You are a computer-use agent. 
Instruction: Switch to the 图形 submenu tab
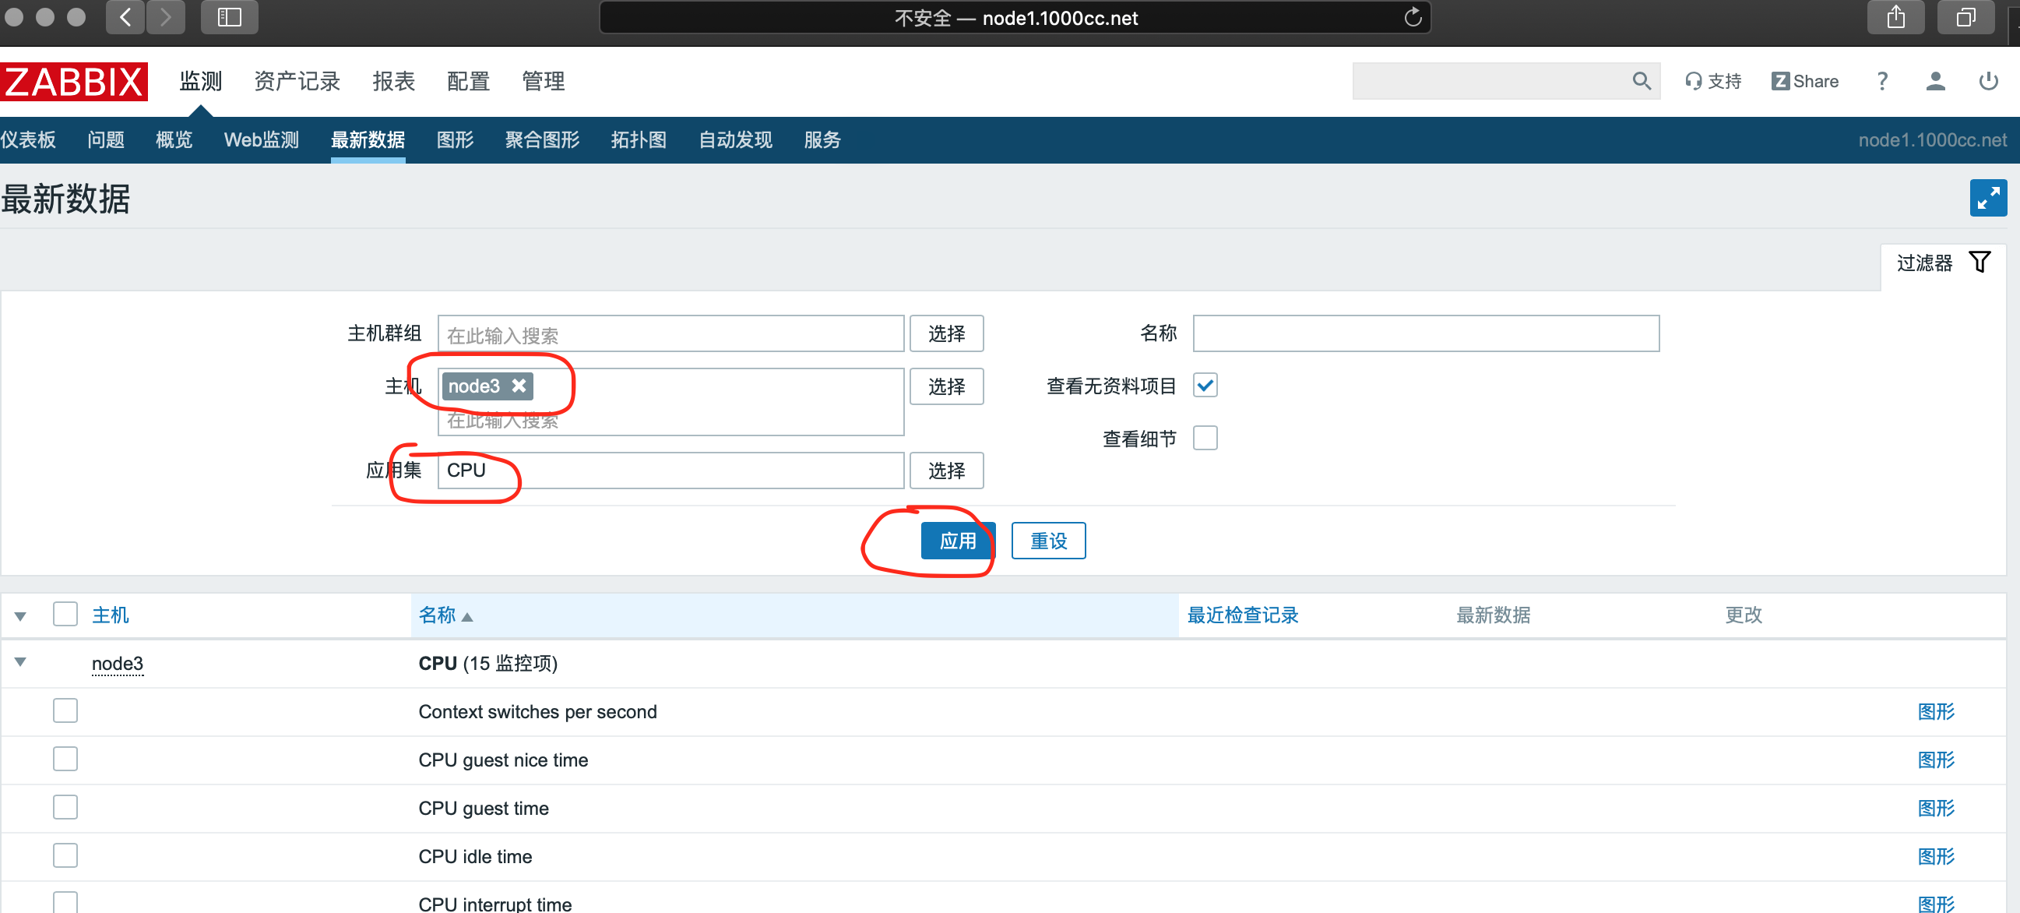(455, 139)
